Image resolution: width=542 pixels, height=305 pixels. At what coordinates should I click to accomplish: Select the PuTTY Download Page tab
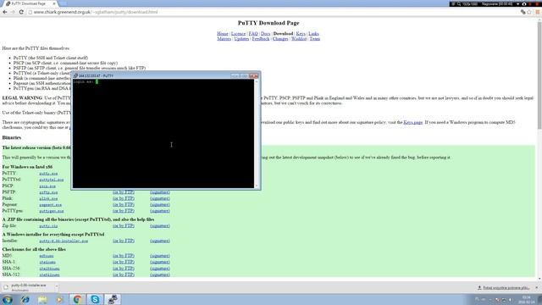coord(30,3)
